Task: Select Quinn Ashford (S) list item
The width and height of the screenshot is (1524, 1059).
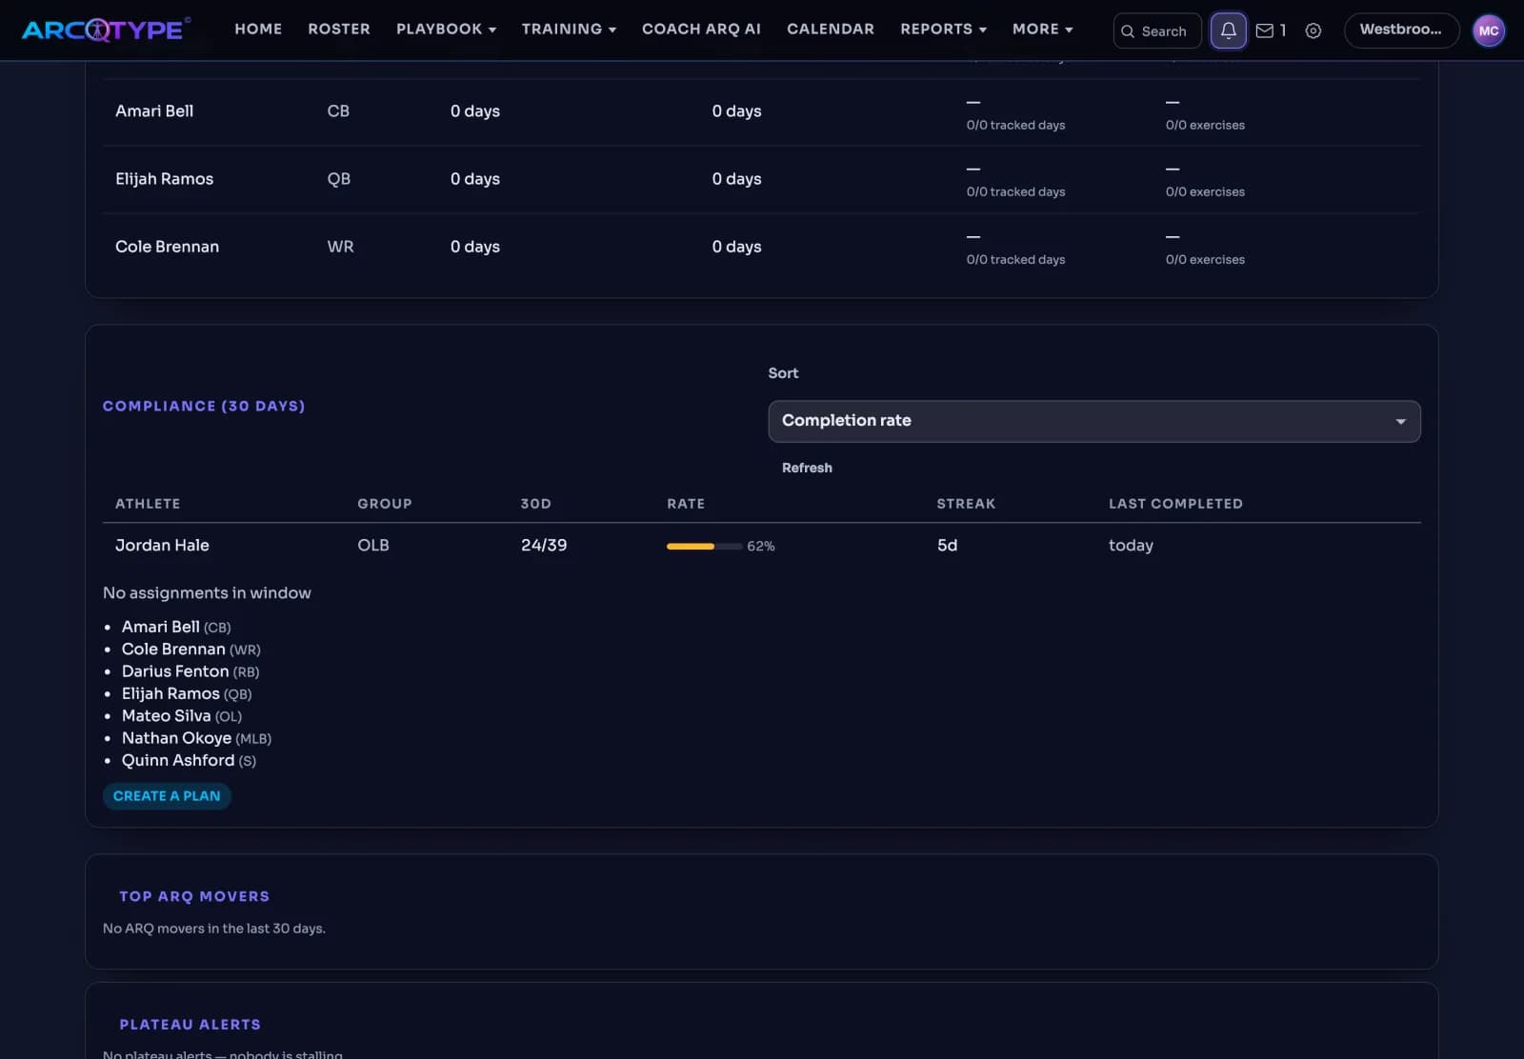Action: 189,760
